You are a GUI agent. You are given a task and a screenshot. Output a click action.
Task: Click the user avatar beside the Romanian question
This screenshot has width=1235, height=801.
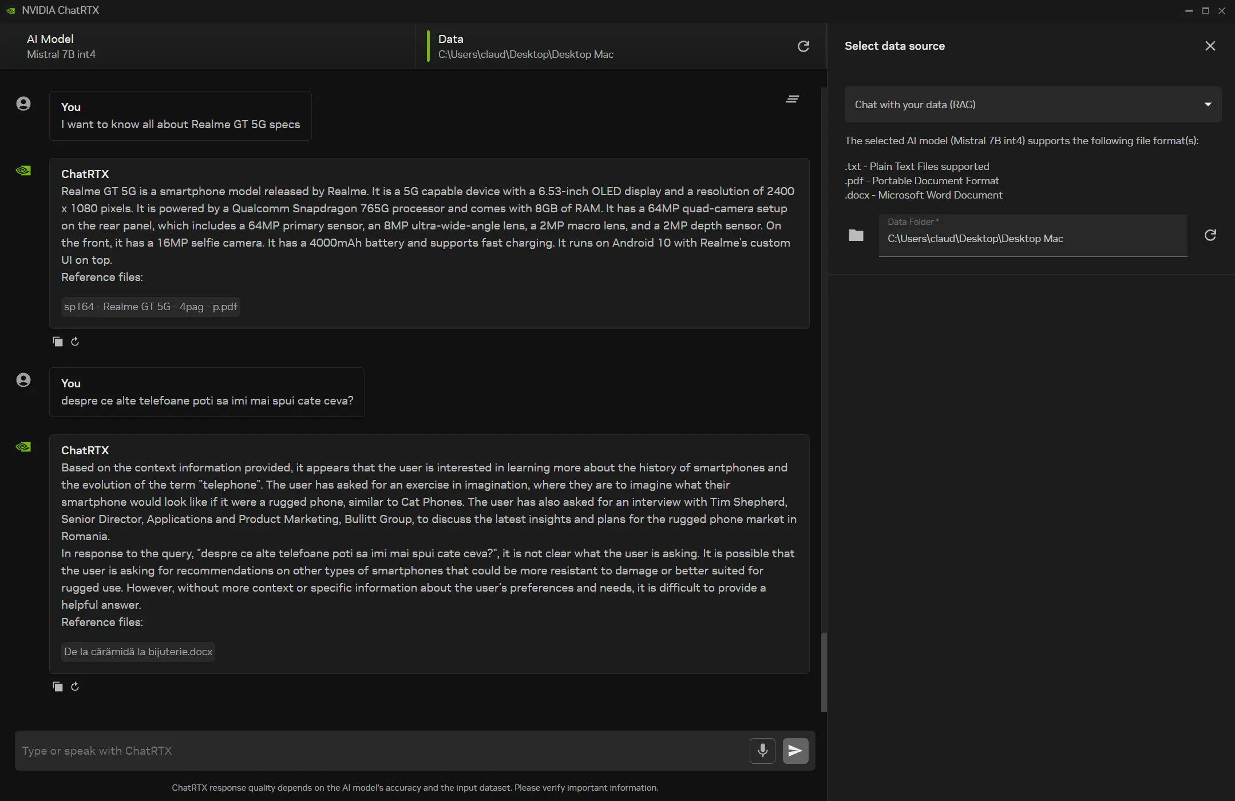point(23,380)
